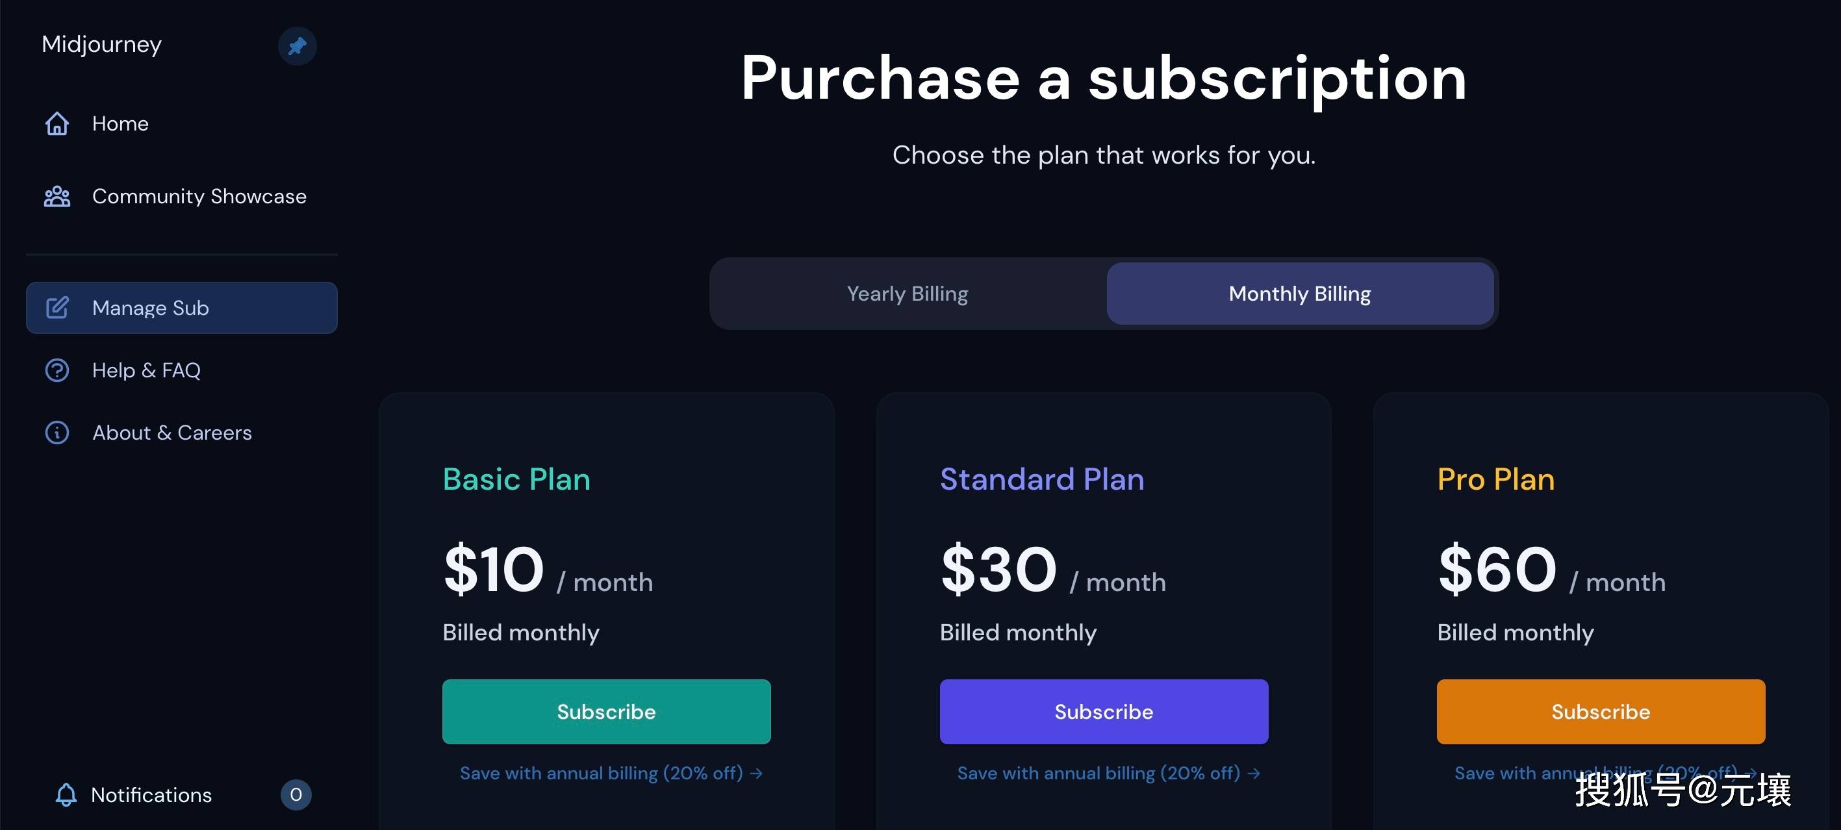1841x830 pixels.
Task: Click the Manage Sub edit icon
Action: pyautogui.click(x=57, y=308)
